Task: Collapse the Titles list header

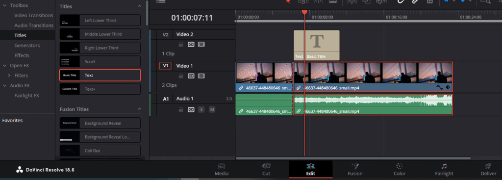Action: click(x=139, y=6)
